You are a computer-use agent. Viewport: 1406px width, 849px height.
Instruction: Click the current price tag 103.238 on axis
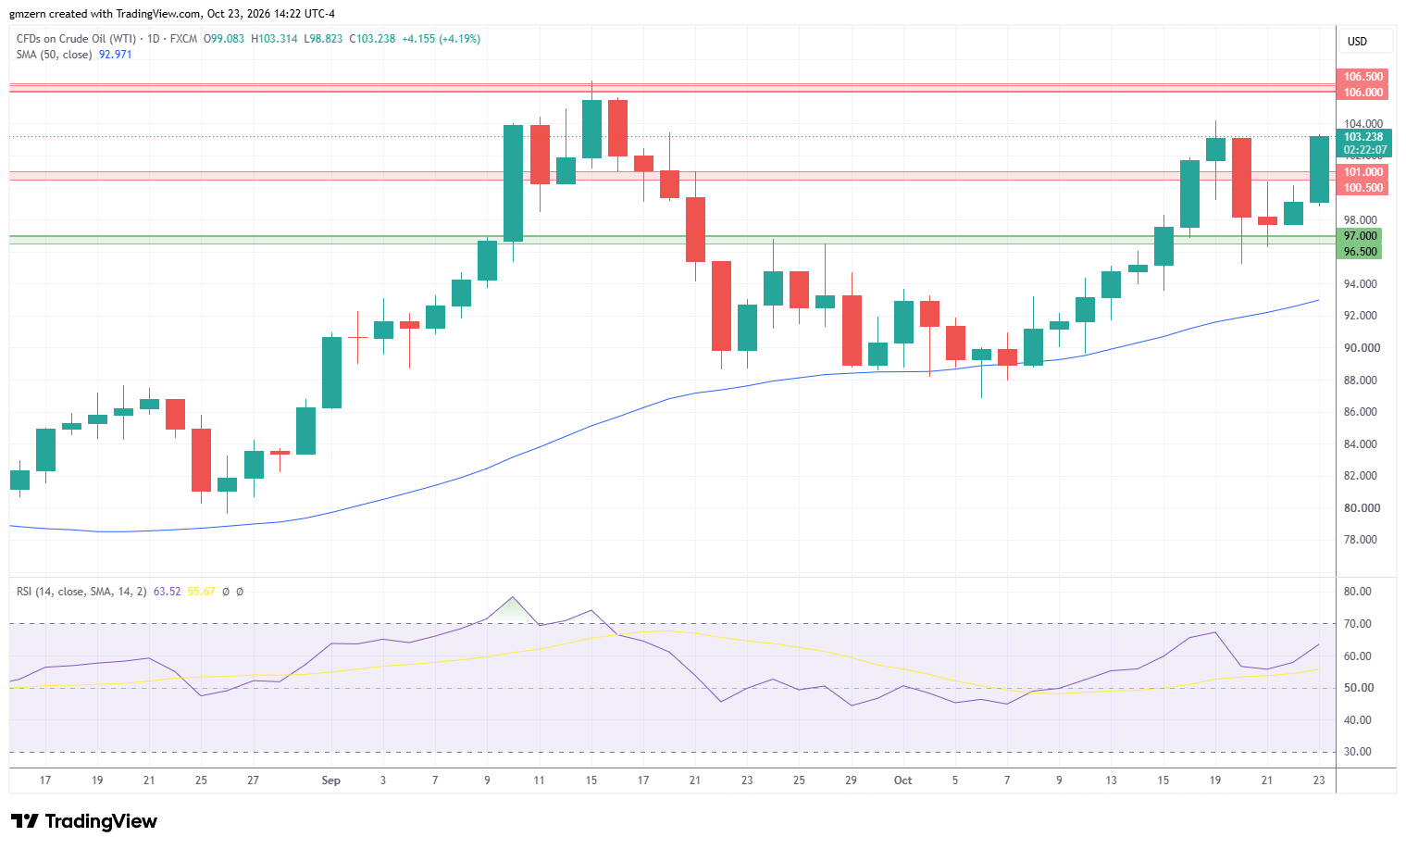coord(1363,137)
